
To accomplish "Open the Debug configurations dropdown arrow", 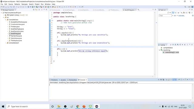I will (30, 7).
